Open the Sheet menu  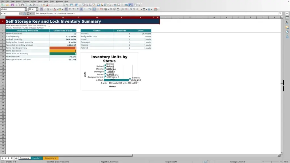coord(40,1)
